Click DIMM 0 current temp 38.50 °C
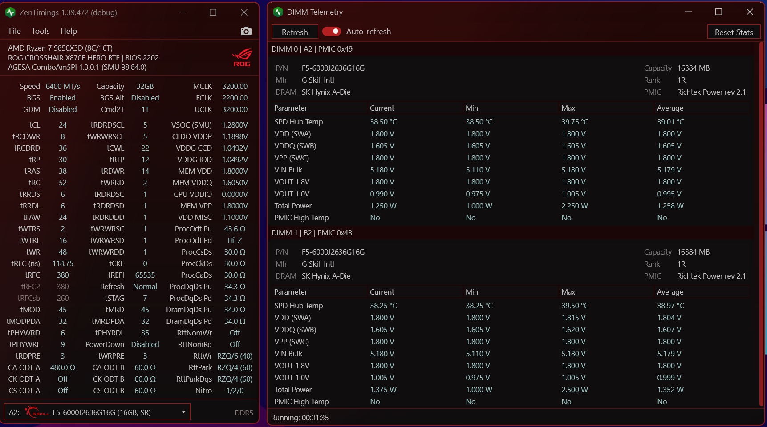This screenshot has height=427, width=767. 383,122
